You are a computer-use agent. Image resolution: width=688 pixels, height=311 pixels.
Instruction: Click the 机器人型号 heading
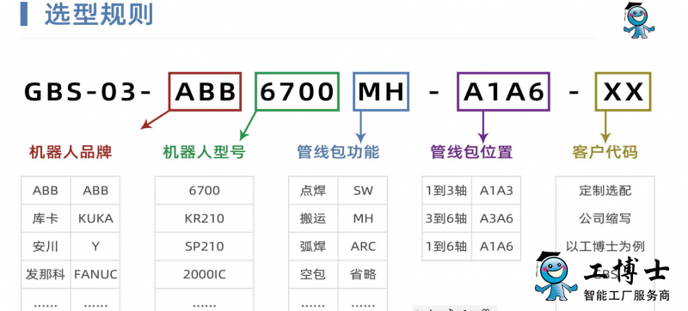click(204, 152)
